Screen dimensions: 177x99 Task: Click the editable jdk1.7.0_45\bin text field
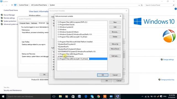(73, 59)
